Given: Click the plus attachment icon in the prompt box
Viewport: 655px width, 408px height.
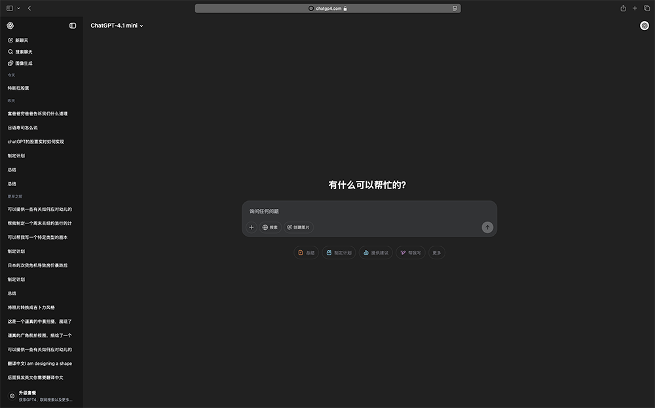Looking at the screenshot, I should click(252, 227).
